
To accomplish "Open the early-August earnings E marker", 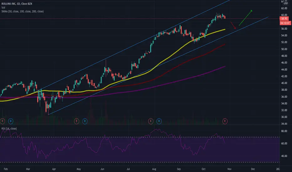I will pos(151,121).
